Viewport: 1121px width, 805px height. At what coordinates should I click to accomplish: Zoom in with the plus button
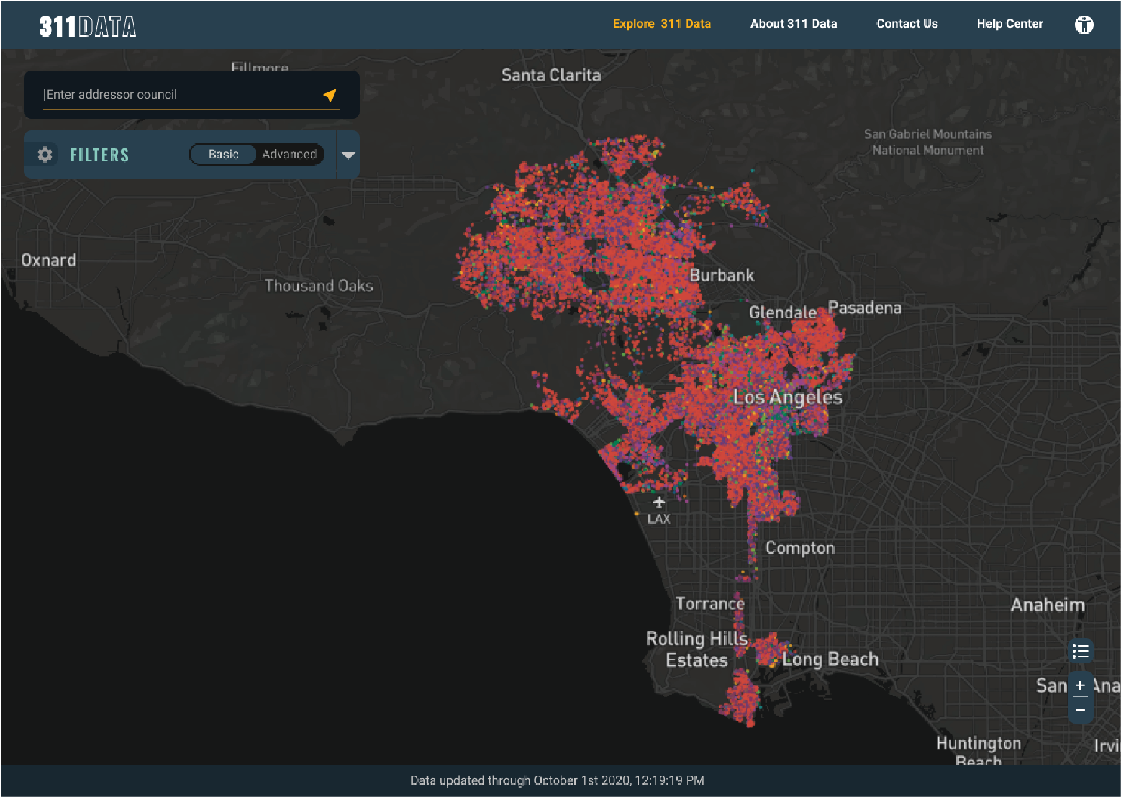click(x=1080, y=685)
